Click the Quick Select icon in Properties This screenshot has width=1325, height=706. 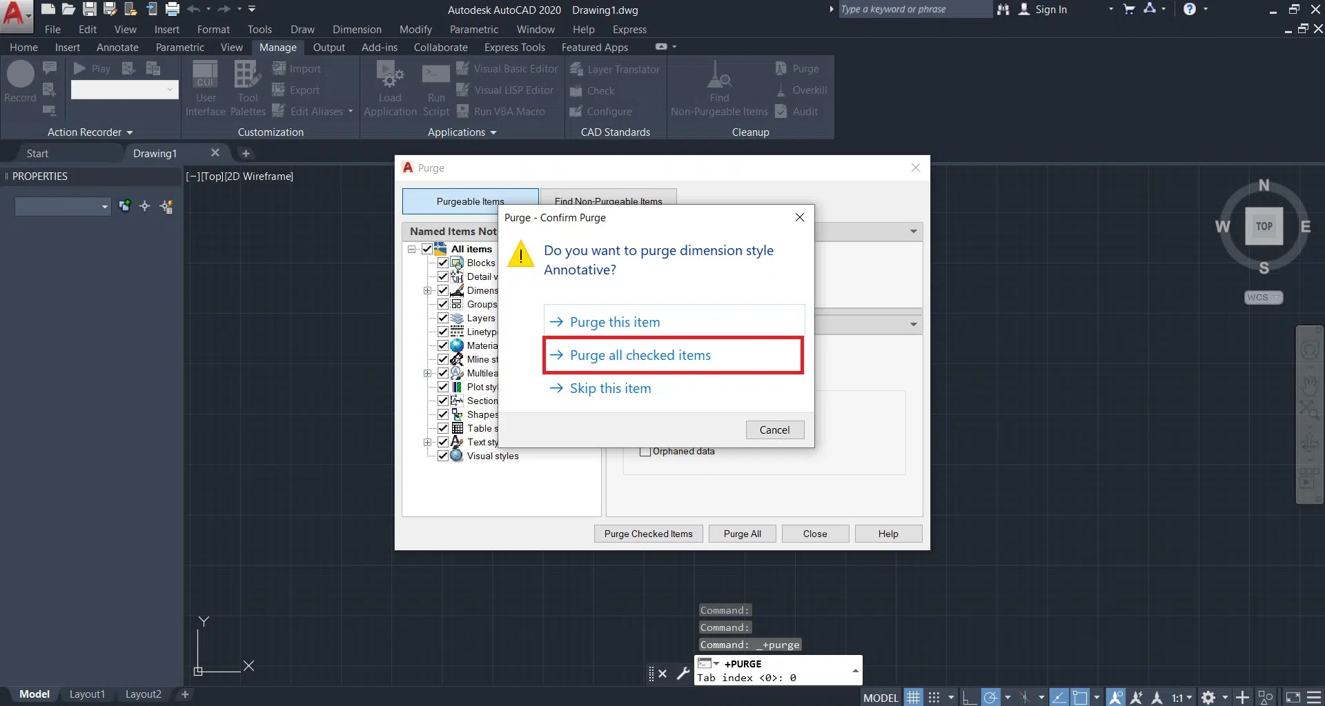tap(166, 206)
